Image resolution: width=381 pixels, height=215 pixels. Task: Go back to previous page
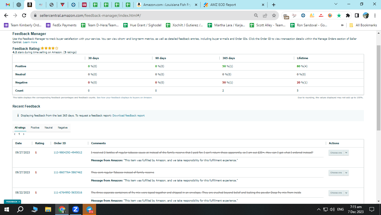click(x=6, y=15)
